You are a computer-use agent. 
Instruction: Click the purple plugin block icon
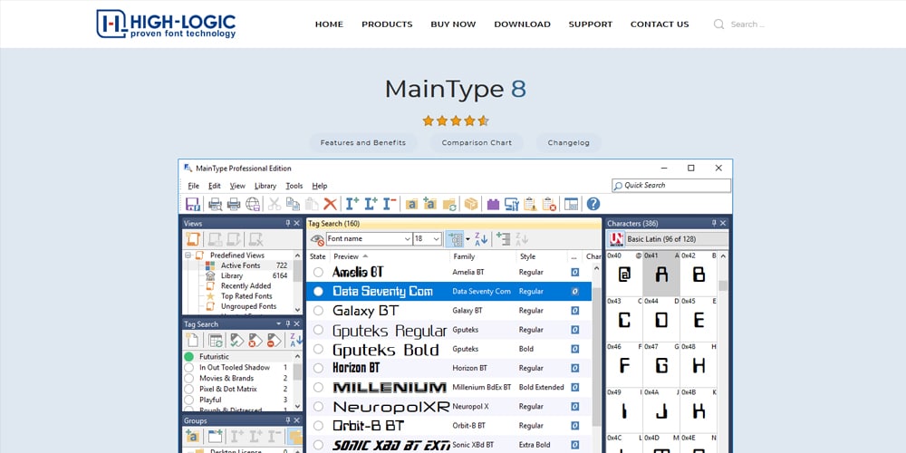(x=493, y=204)
